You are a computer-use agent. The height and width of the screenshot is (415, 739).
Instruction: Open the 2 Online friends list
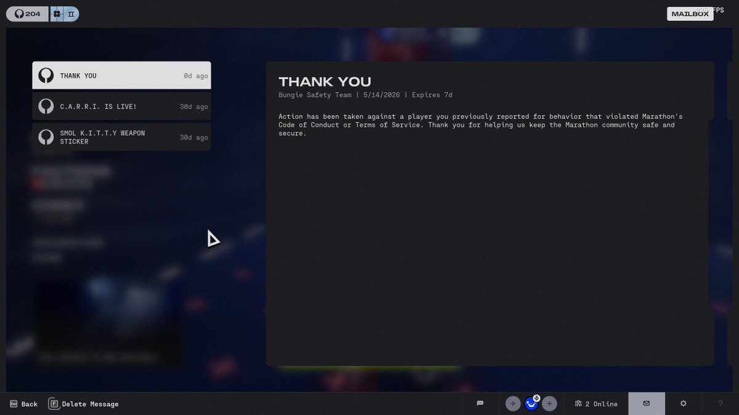(596, 404)
